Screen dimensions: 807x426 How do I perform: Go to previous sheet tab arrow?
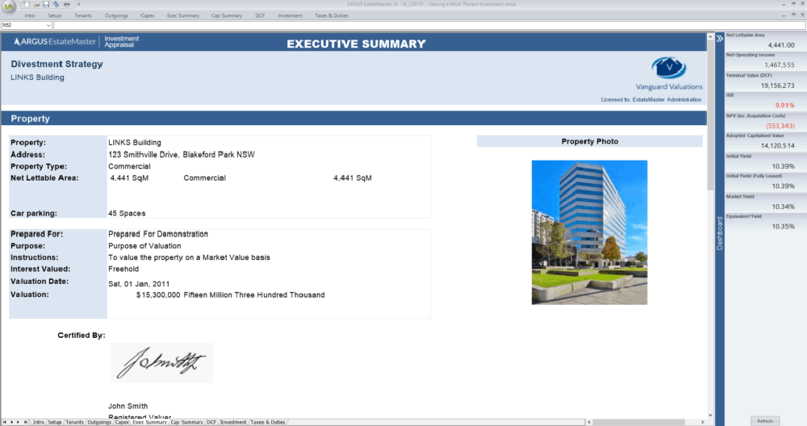tap(11, 422)
